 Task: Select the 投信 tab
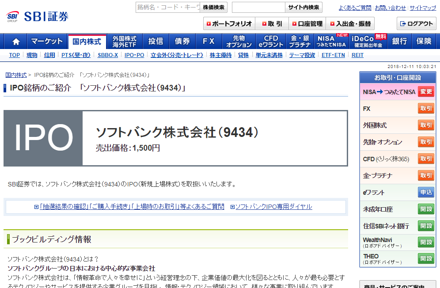pyautogui.click(x=156, y=42)
